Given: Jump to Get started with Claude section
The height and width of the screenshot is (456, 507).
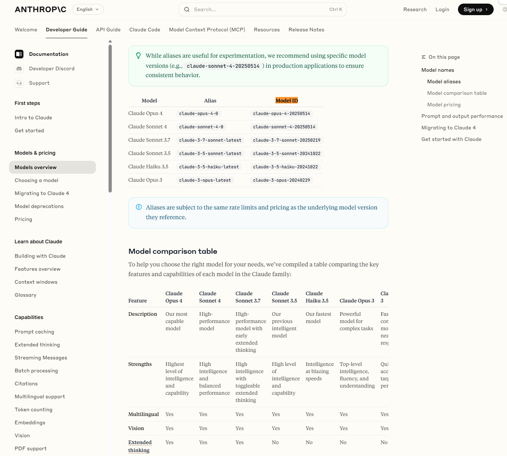Looking at the screenshot, I should (x=451, y=139).
